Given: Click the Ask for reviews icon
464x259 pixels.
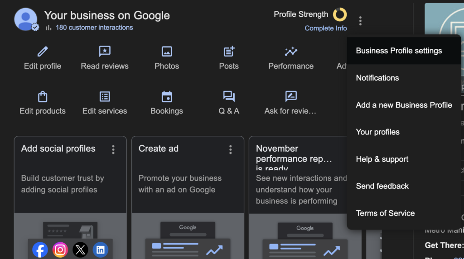Looking at the screenshot, I should coord(290,96).
